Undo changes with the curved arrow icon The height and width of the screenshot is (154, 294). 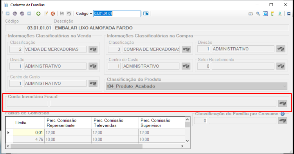pos(69,13)
